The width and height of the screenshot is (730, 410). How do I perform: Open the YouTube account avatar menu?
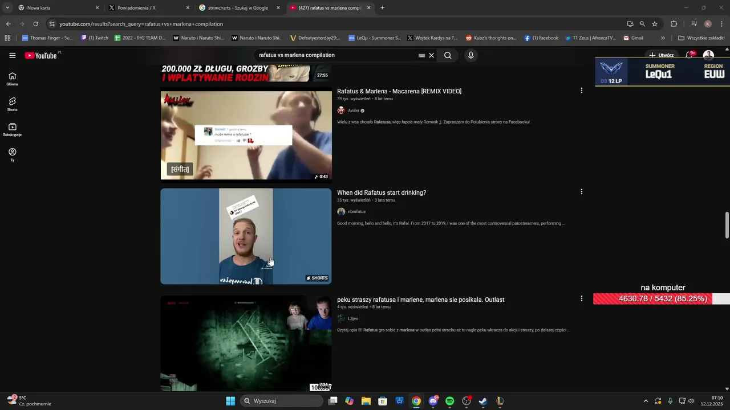[x=708, y=55]
